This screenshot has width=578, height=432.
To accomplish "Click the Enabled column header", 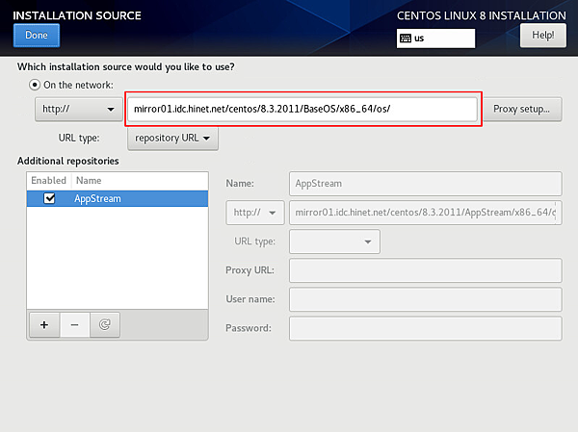I will click(49, 181).
